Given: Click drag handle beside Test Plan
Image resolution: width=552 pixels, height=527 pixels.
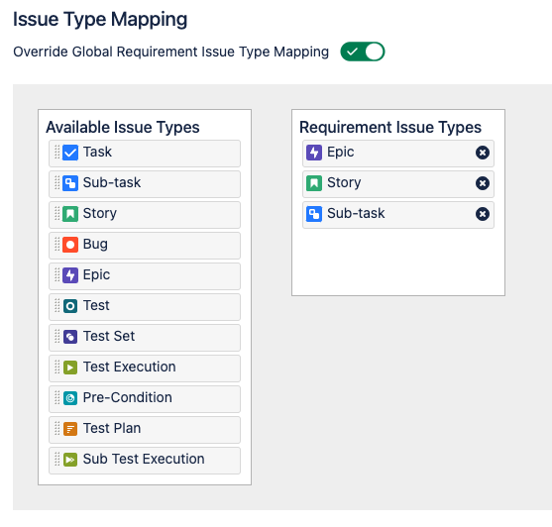Looking at the screenshot, I should (x=57, y=429).
